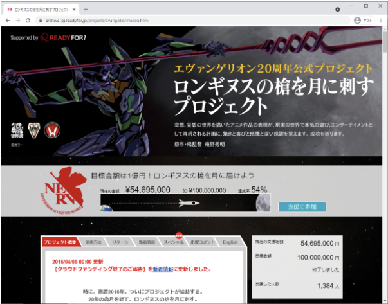Screen dimensions: 388x304
Task: Click the site lock icon in address bar
Action: pos(41,21)
